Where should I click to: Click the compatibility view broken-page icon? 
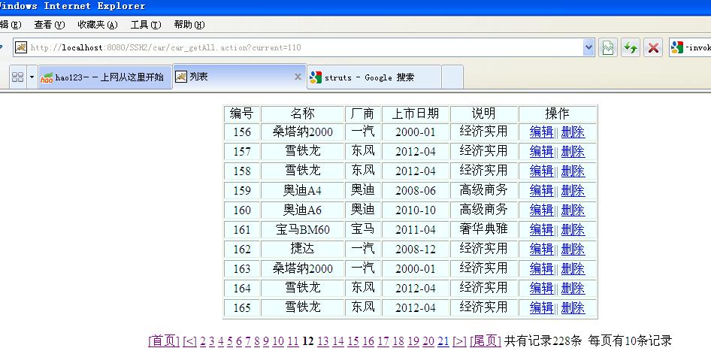pyautogui.click(x=607, y=47)
